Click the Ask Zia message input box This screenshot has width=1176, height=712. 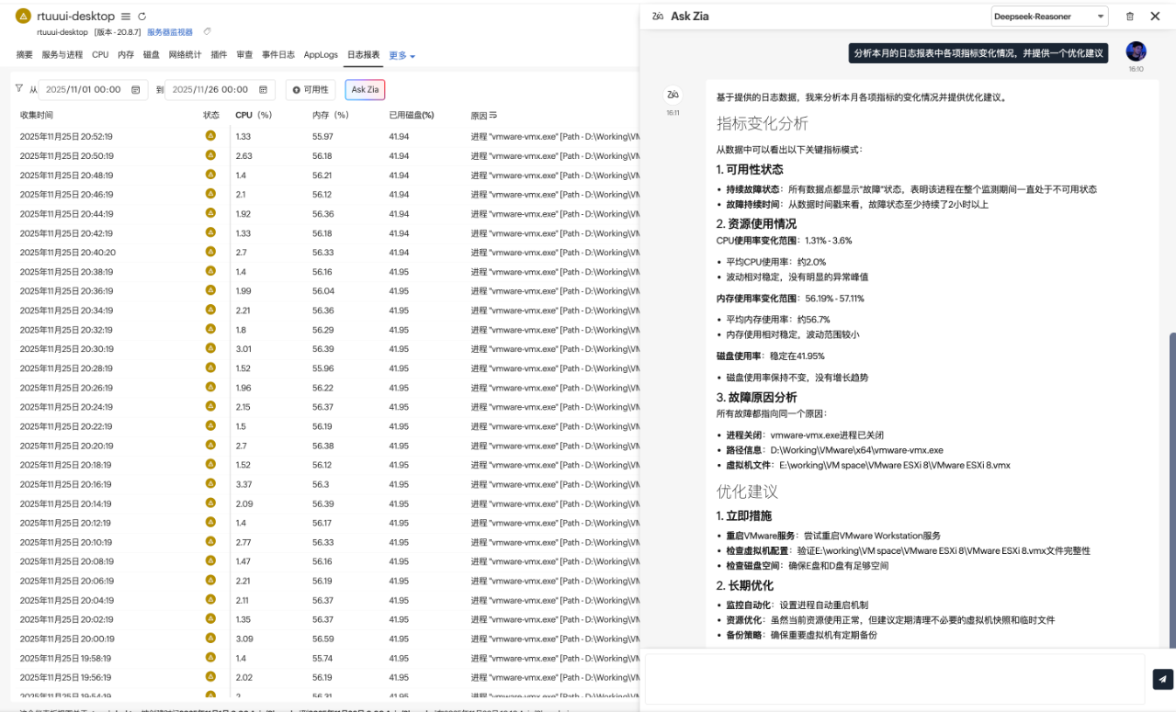(x=894, y=679)
